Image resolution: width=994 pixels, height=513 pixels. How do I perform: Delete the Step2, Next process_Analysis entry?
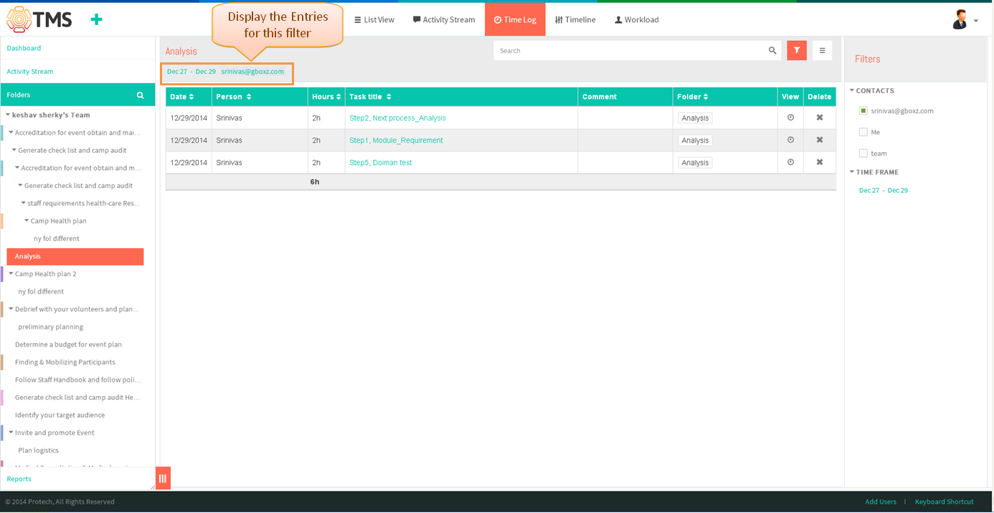pos(820,118)
